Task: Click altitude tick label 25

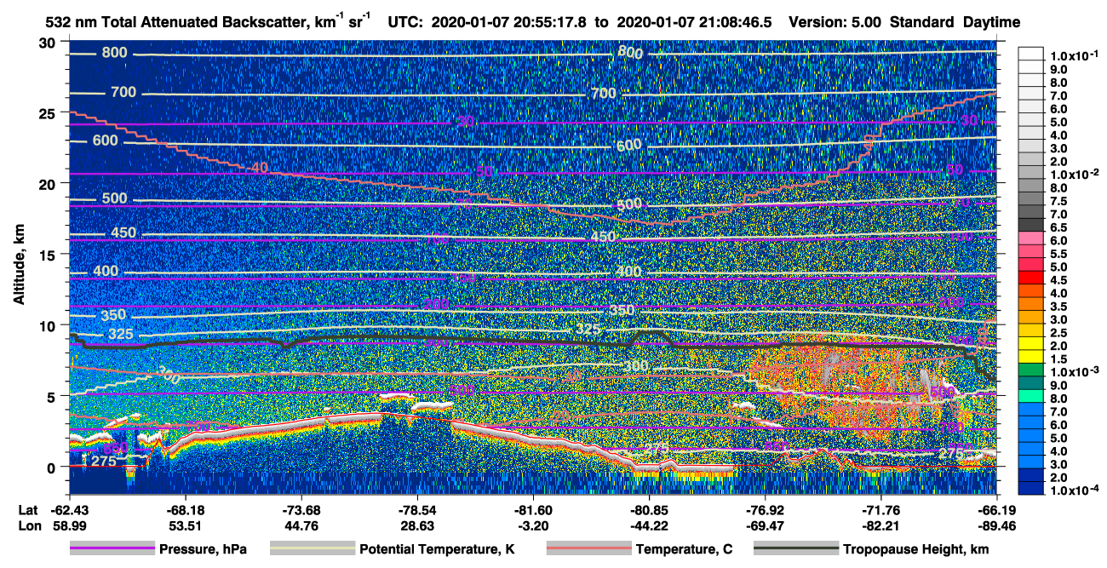Action: pyautogui.click(x=49, y=112)
